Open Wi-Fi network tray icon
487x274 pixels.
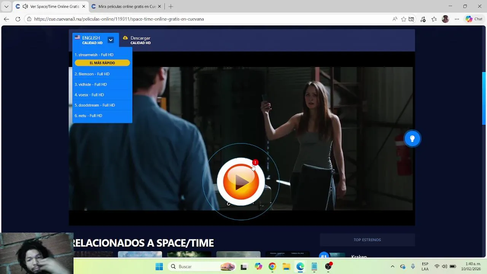(x=437, y=266)
